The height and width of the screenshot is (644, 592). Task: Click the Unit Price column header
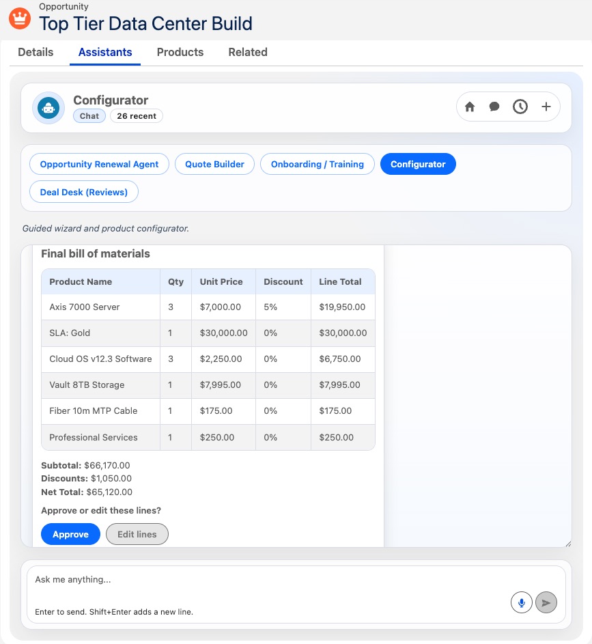tap(223, 282)
